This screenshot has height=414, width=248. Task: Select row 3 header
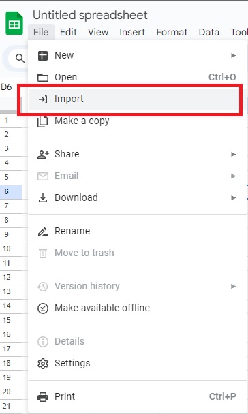point(11,149)
